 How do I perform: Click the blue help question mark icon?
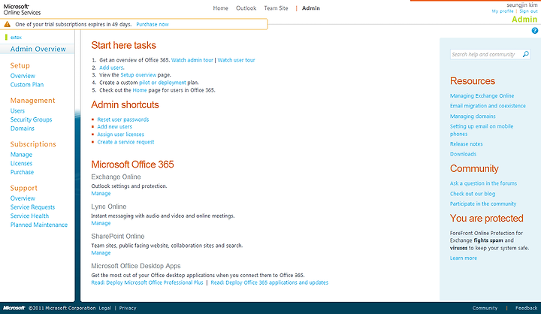[x=535, y=31]
